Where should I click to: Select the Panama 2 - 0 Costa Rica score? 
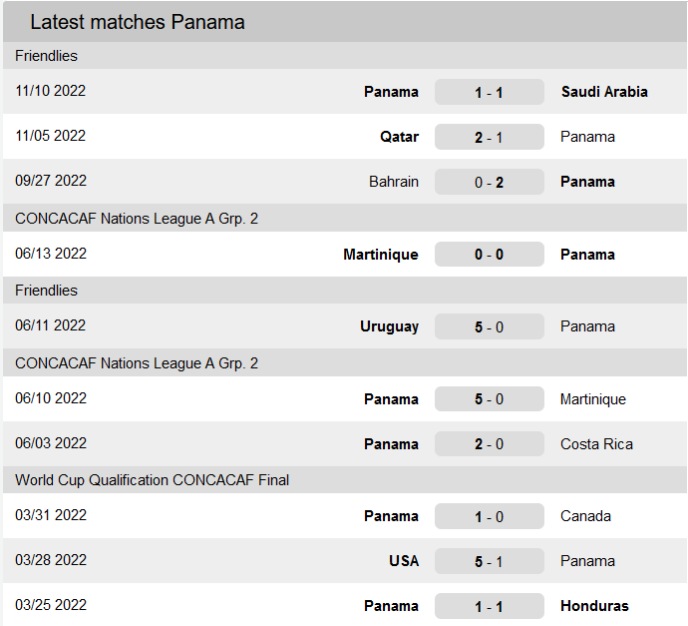coord(489,444)
